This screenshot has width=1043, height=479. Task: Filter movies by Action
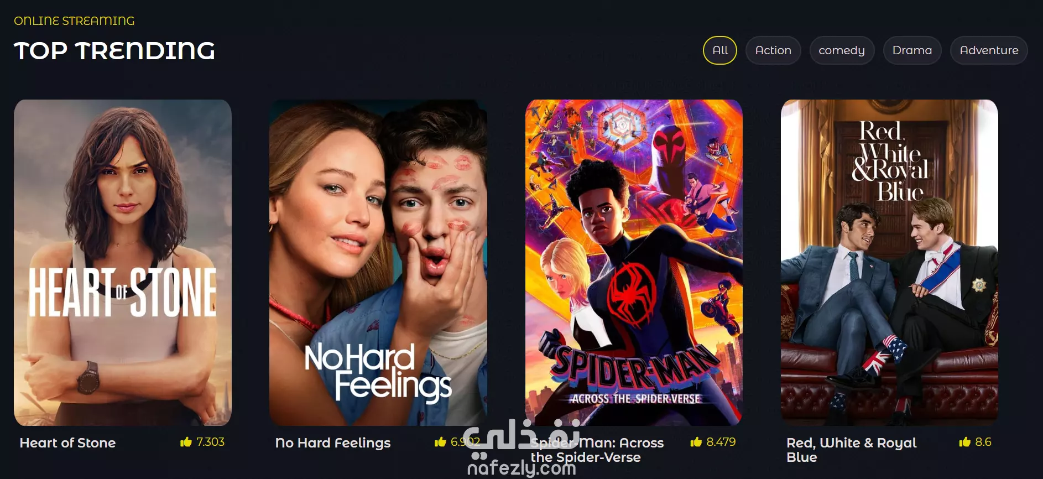(773, 50)
